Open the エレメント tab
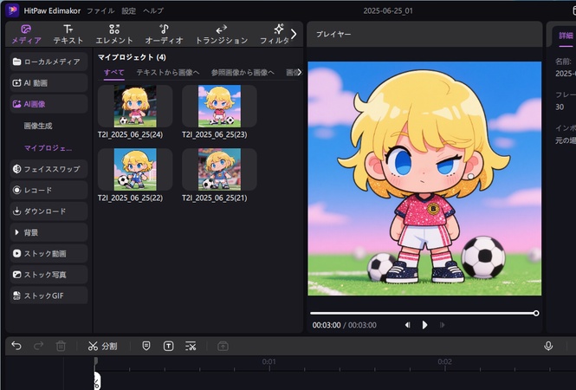Screen dimensions: 576x390 coord(114,34)
